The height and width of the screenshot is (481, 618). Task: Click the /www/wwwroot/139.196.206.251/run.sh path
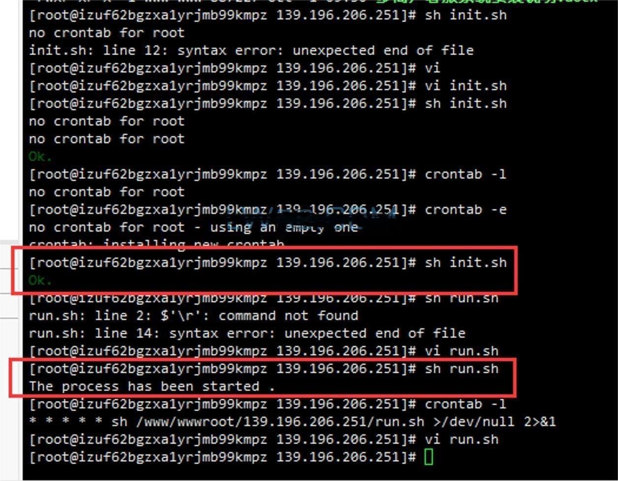pyautogui.click(x=280, y=421)
